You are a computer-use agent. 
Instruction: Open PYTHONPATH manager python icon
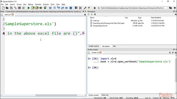89,8
